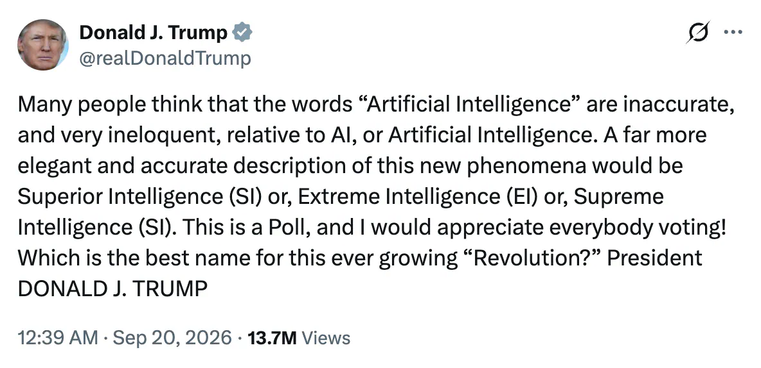Image resolution: width=761 pixels, height=368 pixels.
Task: Click the 12:39 AM timestamp
Action: pos(58,337)
